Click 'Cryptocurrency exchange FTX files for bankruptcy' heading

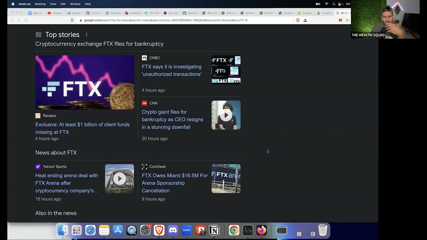pos(99,44)
